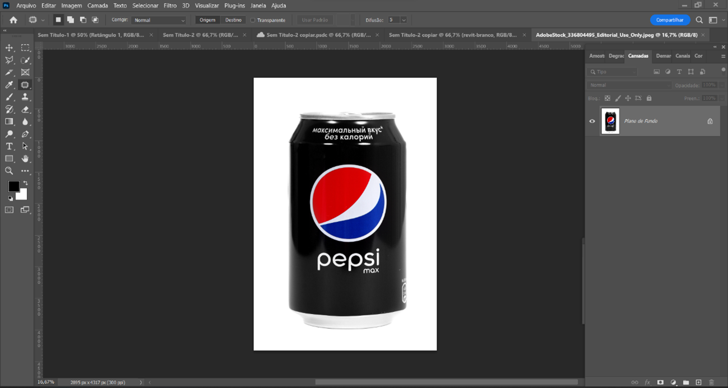Screen dimensions: 728x388
Task: Select the Path Selection tool
Action: tap(25, 146)
